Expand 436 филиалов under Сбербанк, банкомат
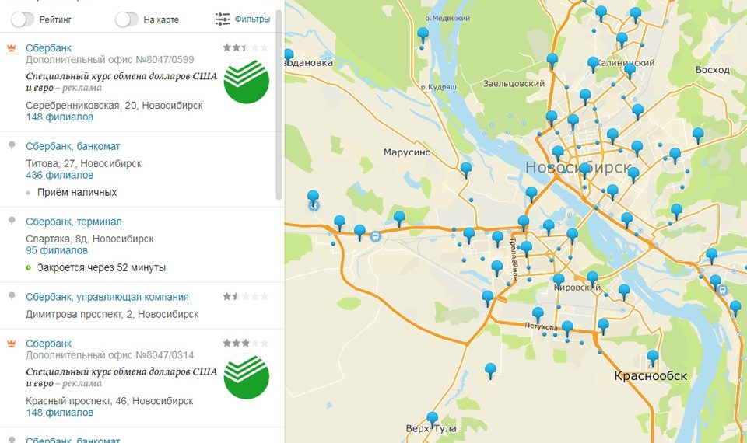This screenshot has height=443, width=747. [59, 176]
